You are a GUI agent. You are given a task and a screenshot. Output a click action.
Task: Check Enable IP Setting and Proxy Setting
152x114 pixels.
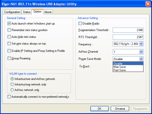[x=9, y=51]
